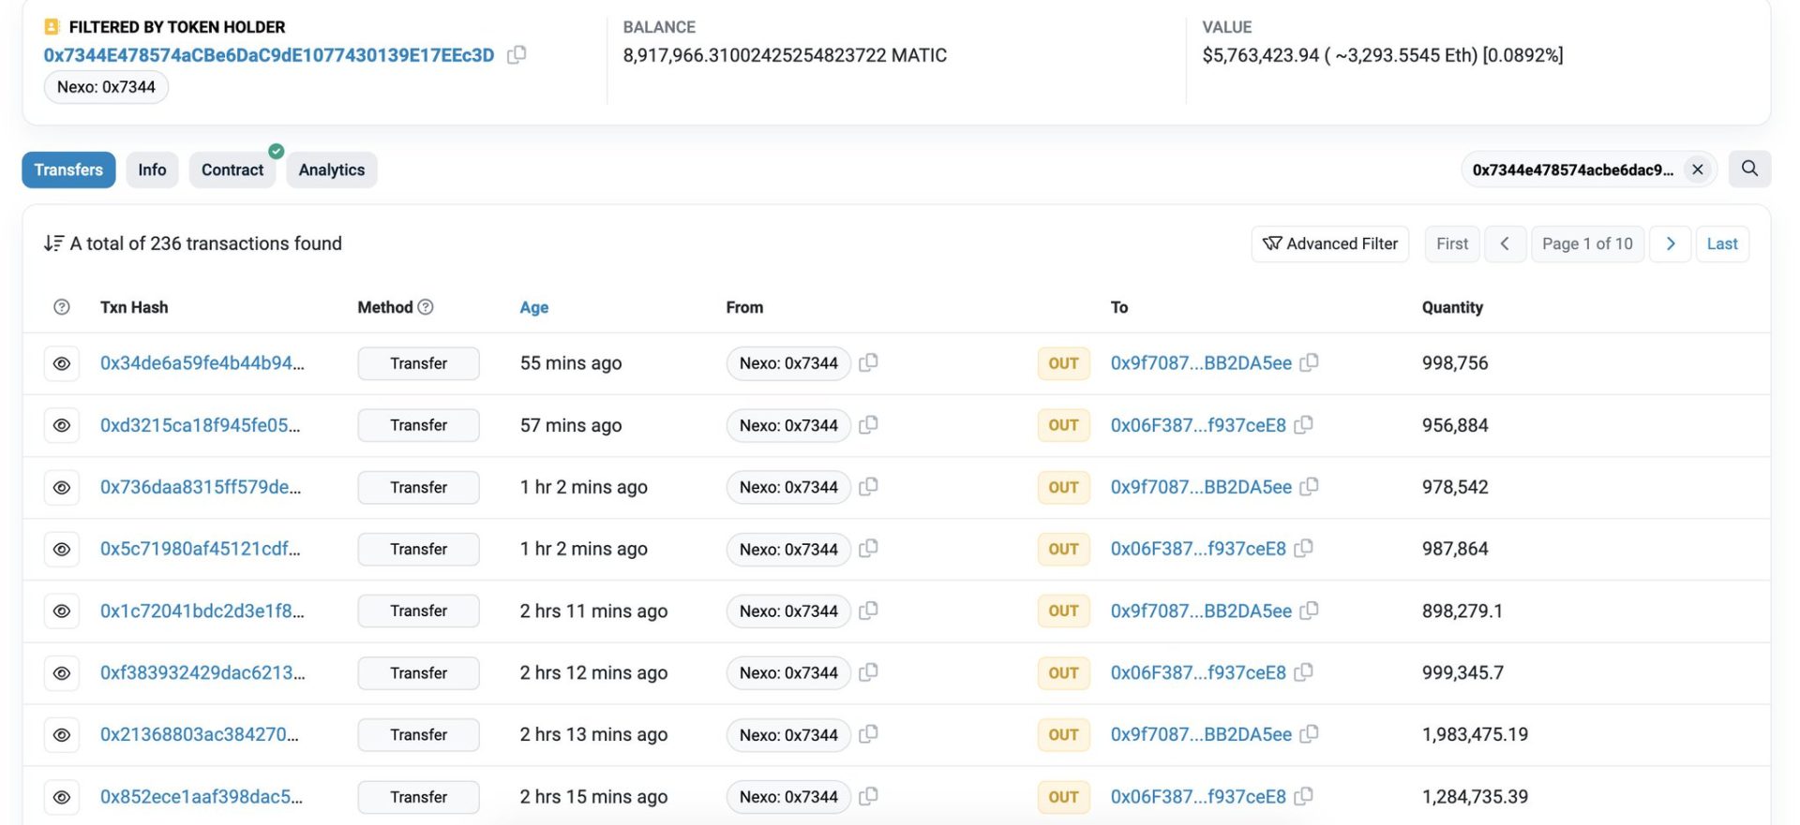Copy From address in 55 mins ago row
The image size is (1800, 825).
tap(868, 362)
